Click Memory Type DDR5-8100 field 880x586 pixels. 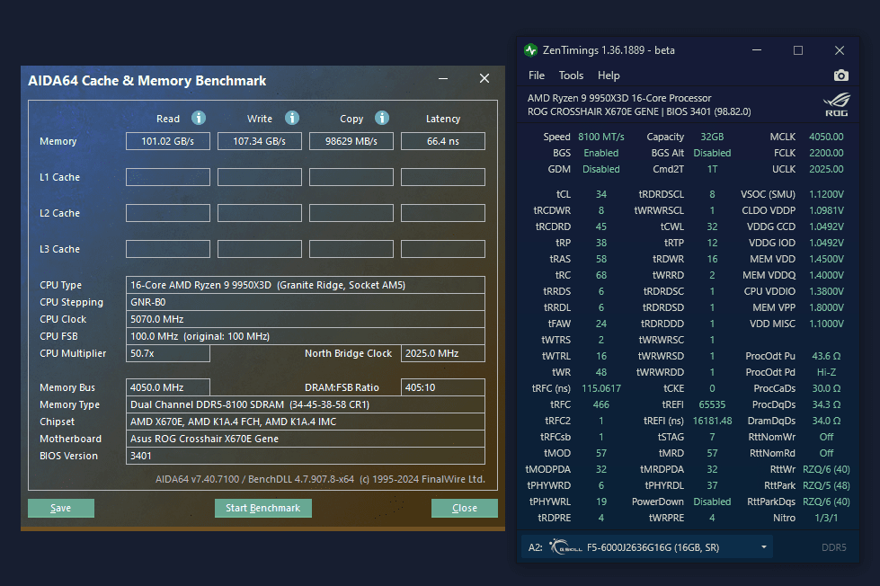point(306,404)
